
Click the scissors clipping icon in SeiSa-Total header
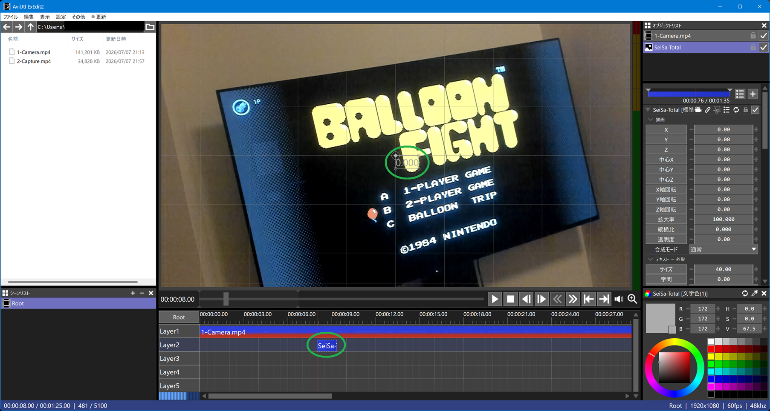tap(717, 110)
